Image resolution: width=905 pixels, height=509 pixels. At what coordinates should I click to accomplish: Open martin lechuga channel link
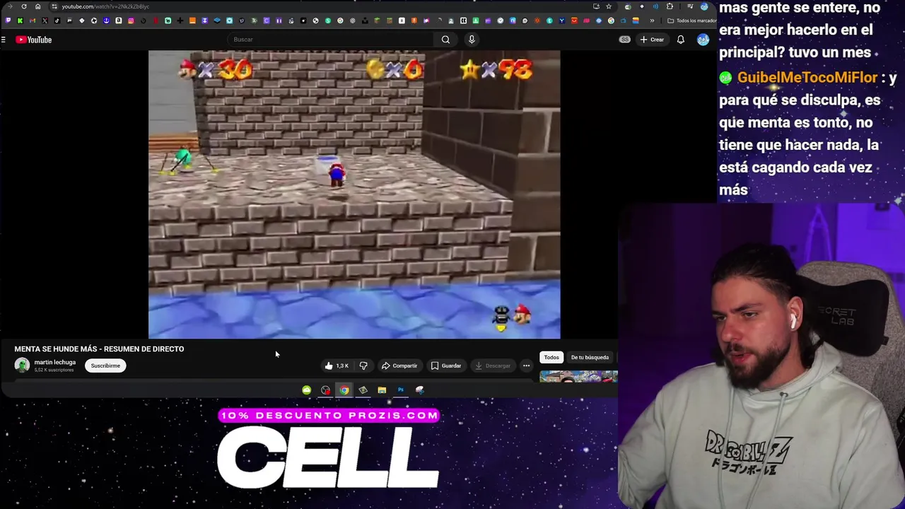point(54,362)
